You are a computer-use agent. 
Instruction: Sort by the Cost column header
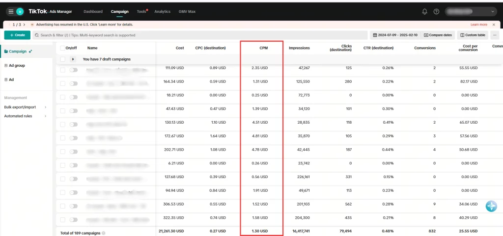click(x=180, y=48)
